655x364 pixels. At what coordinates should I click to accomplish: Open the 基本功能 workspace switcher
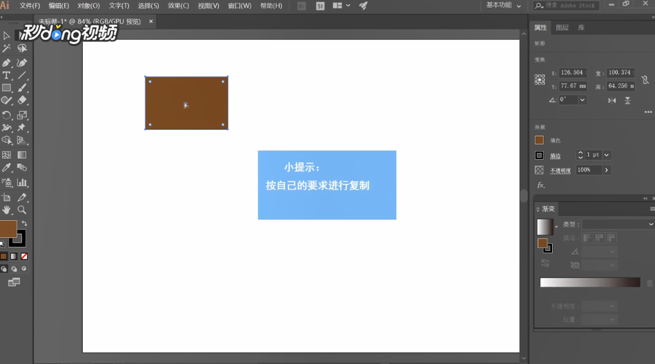click(x=503, y=6)
